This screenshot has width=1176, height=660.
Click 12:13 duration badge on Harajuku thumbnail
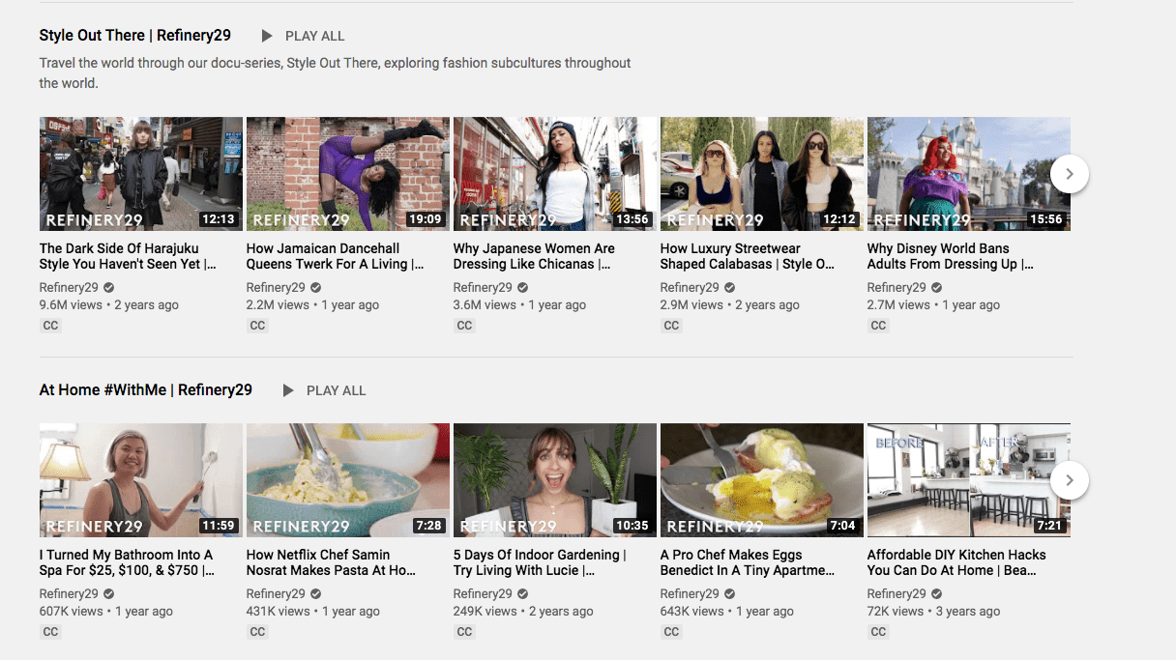[219, 219]
